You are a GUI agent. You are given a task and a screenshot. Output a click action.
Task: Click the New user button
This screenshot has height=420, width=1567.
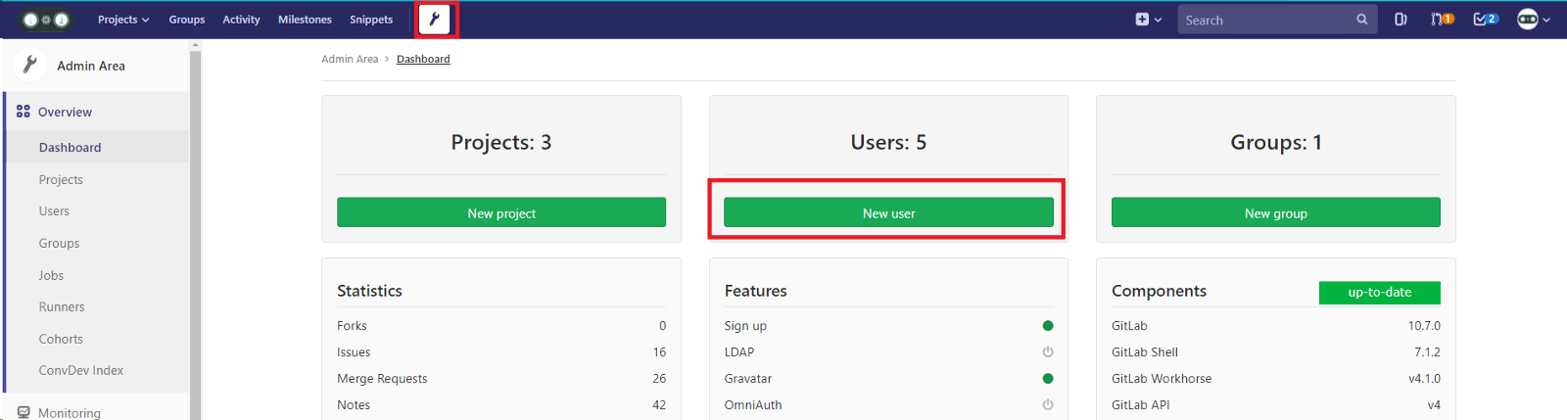(888, 212)
